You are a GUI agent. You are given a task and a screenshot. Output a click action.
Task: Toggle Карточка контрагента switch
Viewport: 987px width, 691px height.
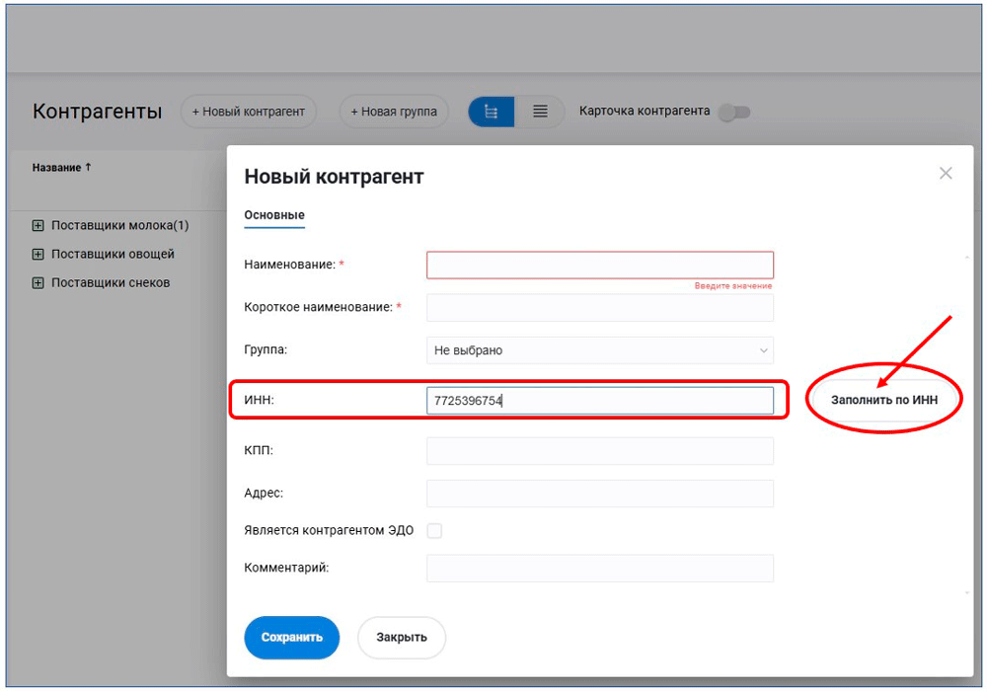(733, 113)
